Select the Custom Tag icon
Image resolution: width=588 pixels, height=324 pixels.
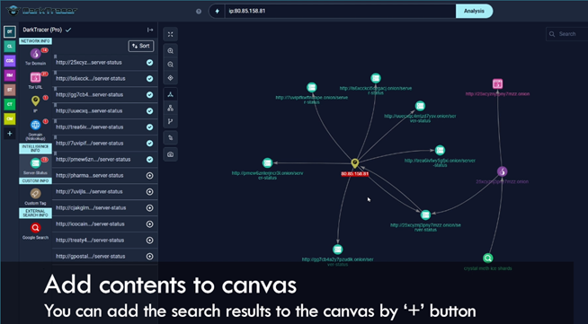[35, 194]
